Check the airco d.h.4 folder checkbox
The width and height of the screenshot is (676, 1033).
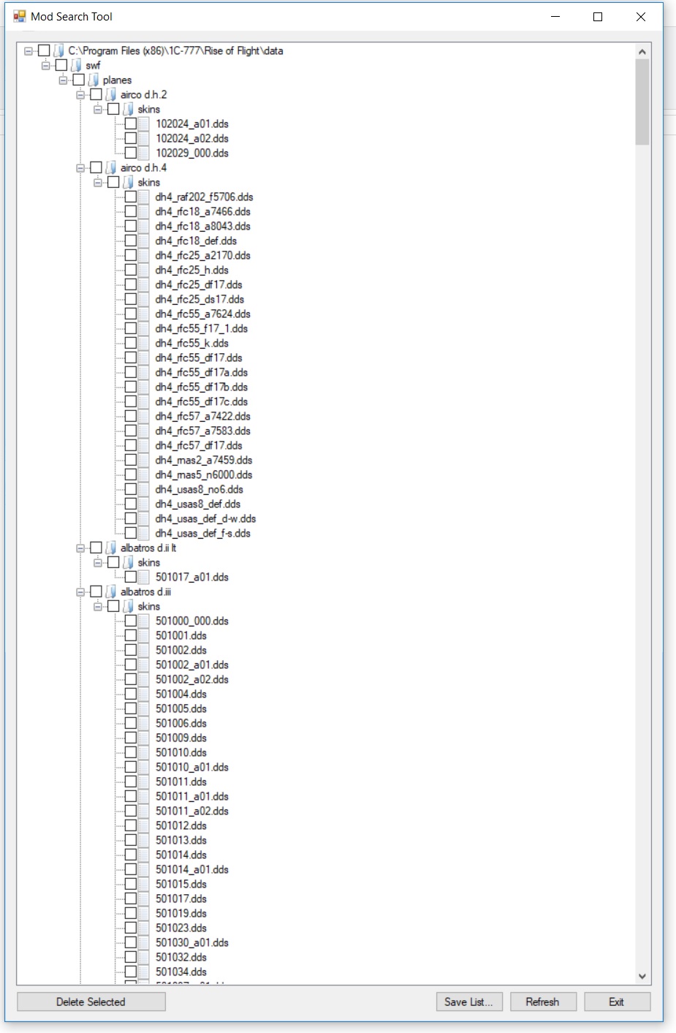pyautogui.click(x=96, y=167)
